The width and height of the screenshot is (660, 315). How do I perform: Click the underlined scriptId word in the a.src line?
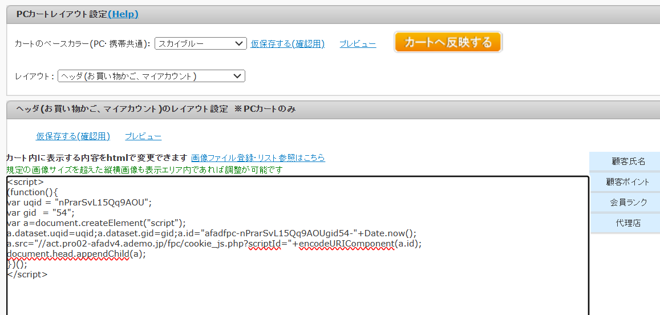264,244
